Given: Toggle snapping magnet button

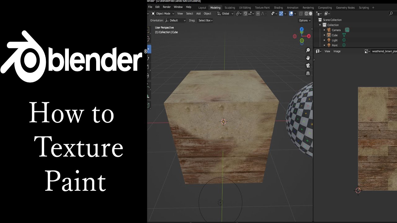Looking at the screenshot, I should (x=245, y=14).
